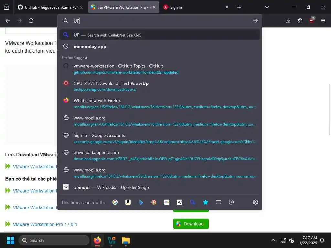This screenshot has height=248, width=331.
Task: Search open tabs via the tab icon
Action: point(219,202)
